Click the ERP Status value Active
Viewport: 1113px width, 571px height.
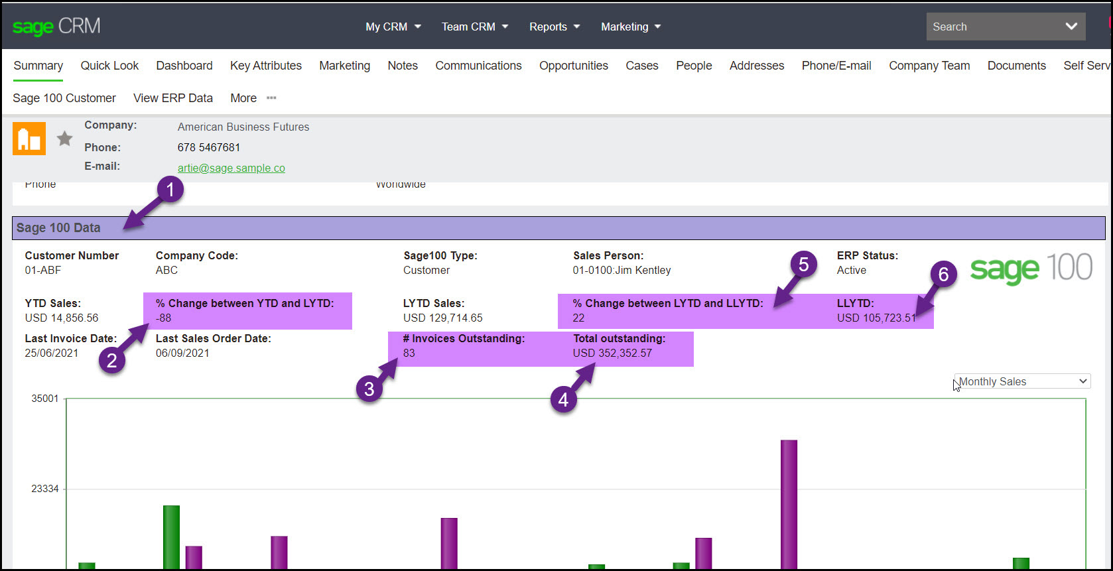pos(852,270)
